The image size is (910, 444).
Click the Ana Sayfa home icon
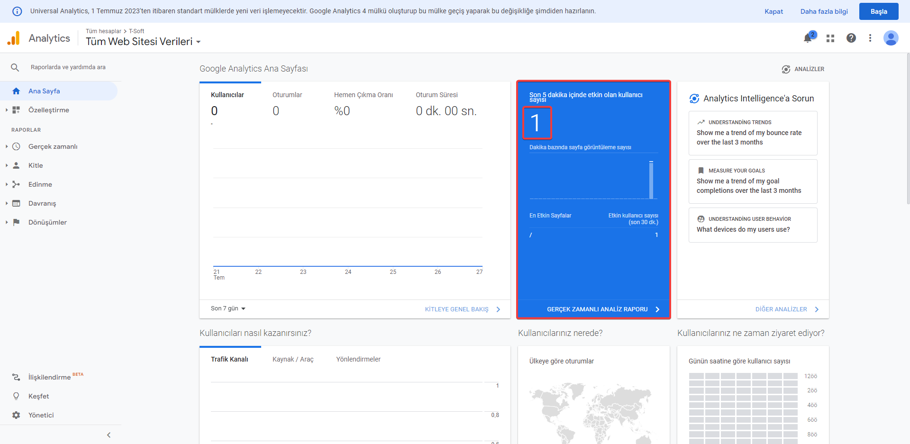(16, 91)
